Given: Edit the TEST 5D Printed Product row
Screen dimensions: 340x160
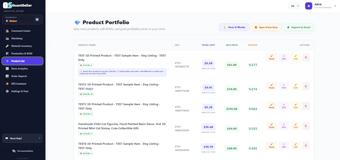Looking at the screenshot, I should 295,57.
